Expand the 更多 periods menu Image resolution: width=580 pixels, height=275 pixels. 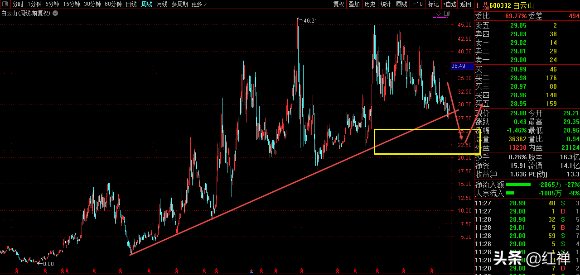199,4
